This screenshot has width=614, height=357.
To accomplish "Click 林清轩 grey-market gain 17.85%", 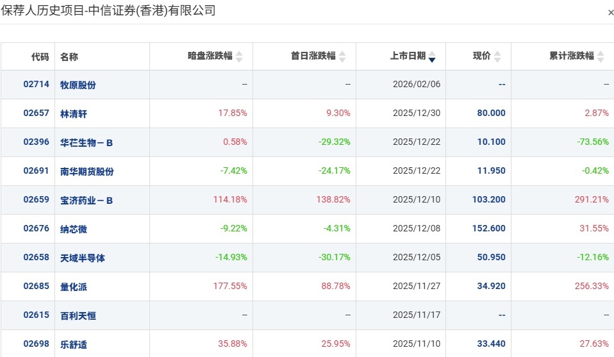I will pos(233,113).
